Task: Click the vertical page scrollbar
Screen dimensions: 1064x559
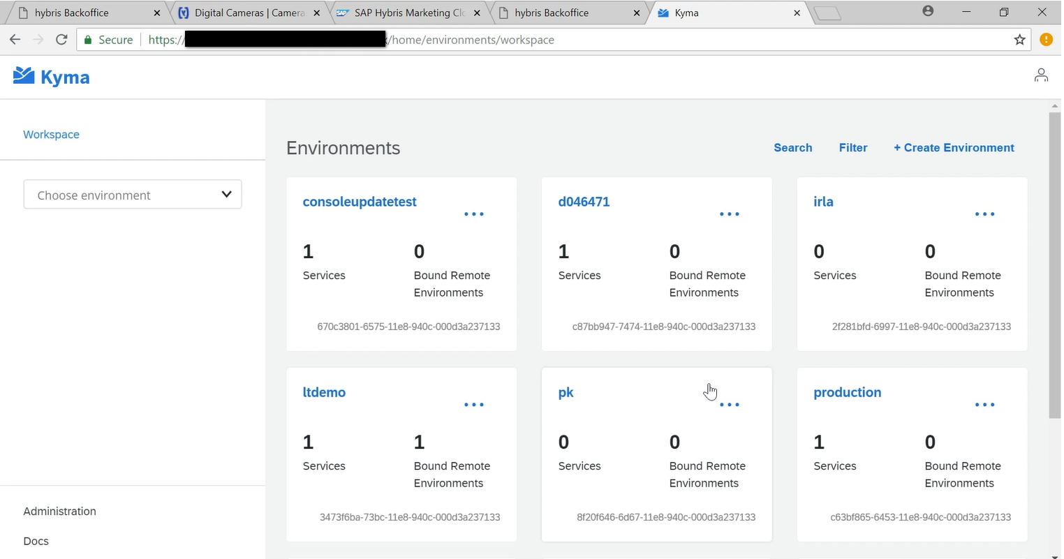Action: click(1054, 265)
